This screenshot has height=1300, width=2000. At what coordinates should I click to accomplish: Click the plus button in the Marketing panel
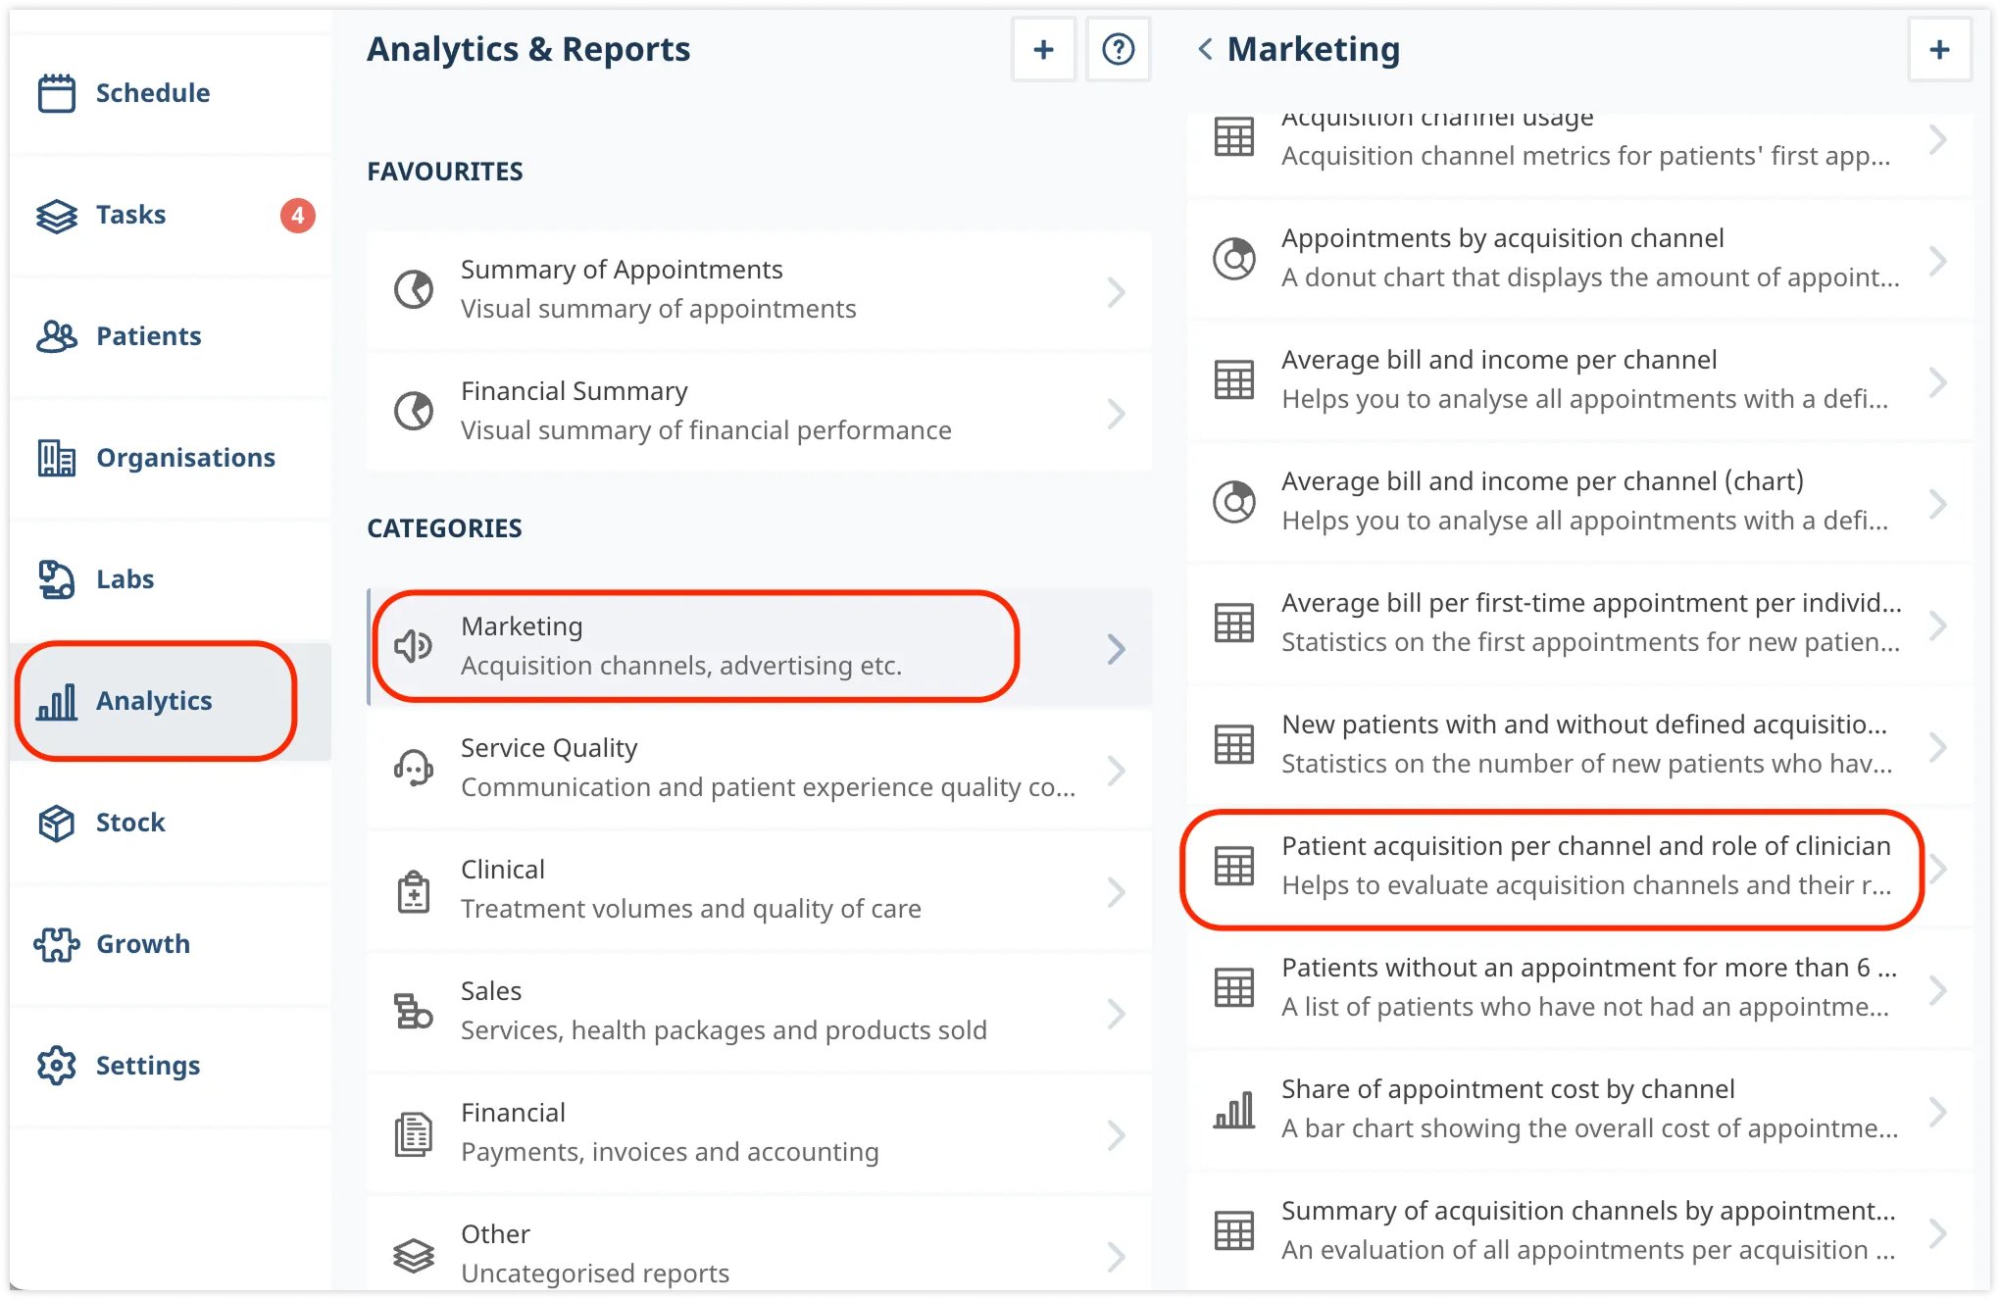point(1938,49)
